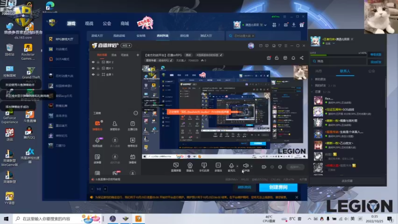
Task: Open the 主播任务 tool icon
Action: 132,125
